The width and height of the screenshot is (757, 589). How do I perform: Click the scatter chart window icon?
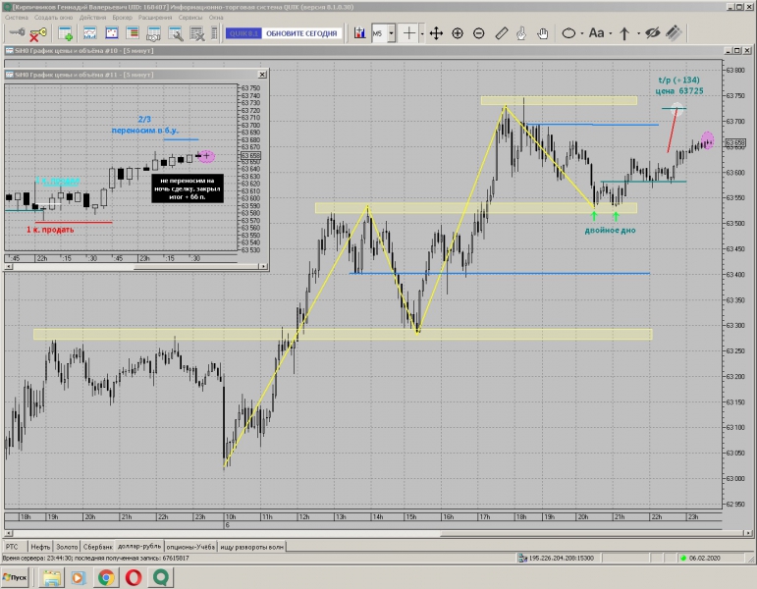(x=112, y=33)
